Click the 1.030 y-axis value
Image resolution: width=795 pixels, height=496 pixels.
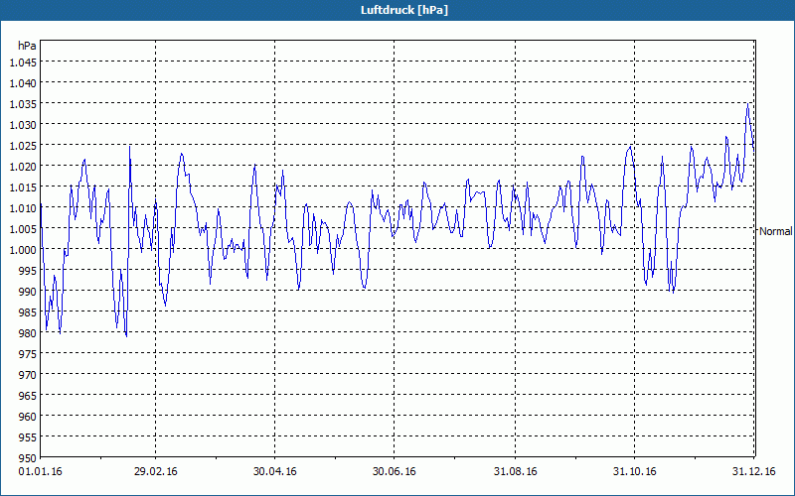(23, 125)
